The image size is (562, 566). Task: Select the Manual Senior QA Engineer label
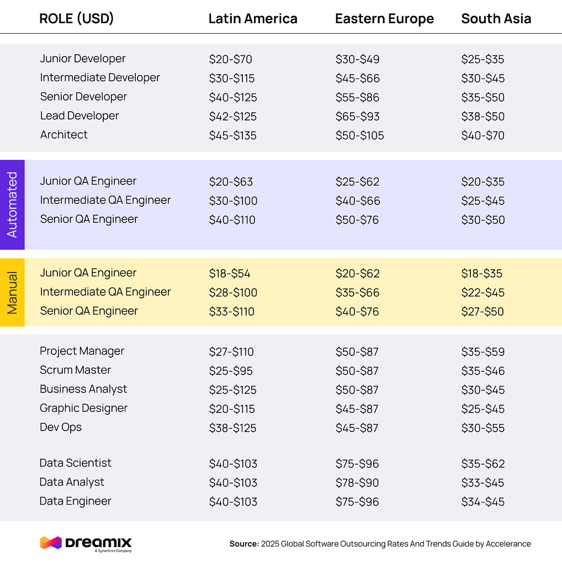click(x=89, y=311)
